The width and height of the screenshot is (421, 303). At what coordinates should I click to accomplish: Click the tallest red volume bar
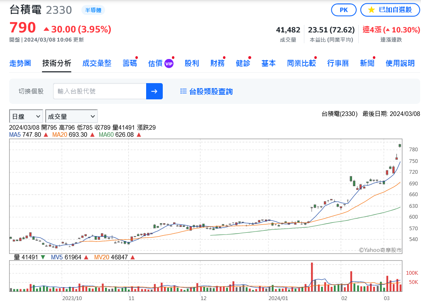coord(312,277)
